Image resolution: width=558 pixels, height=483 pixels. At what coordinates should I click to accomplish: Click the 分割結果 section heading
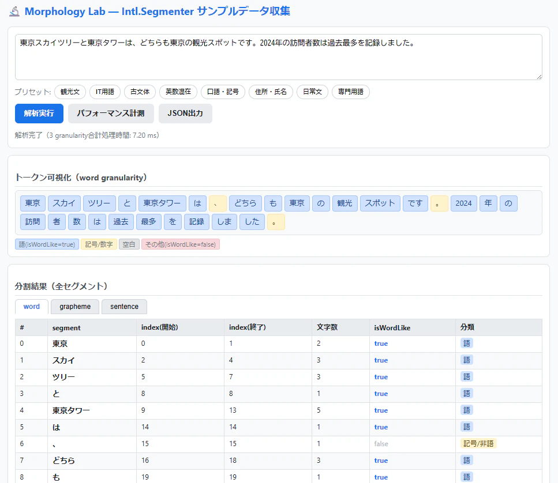click(61, 286)
